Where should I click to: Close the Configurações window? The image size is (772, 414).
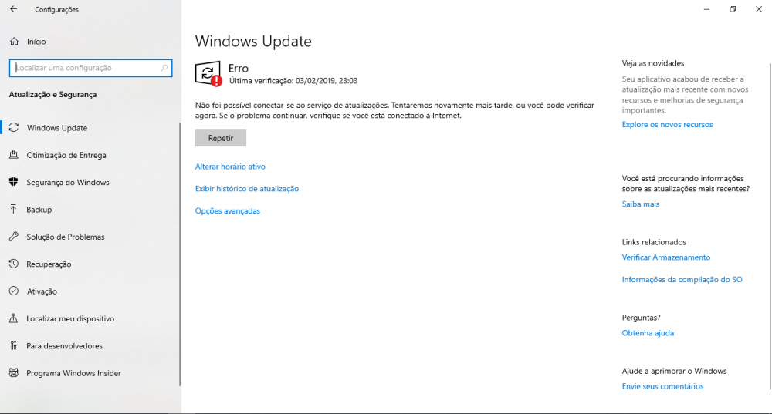coord(759,9)
